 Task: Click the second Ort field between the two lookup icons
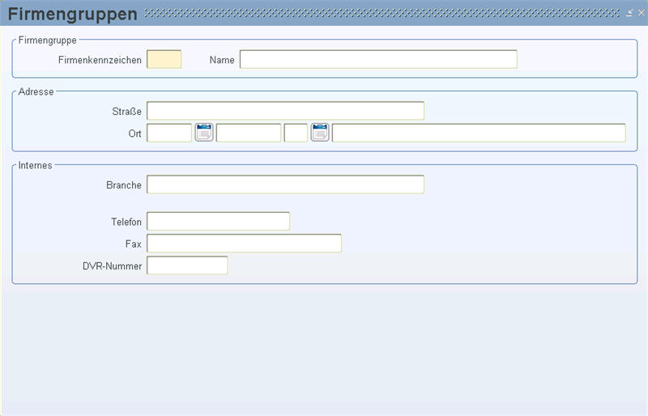coord(249,133)
